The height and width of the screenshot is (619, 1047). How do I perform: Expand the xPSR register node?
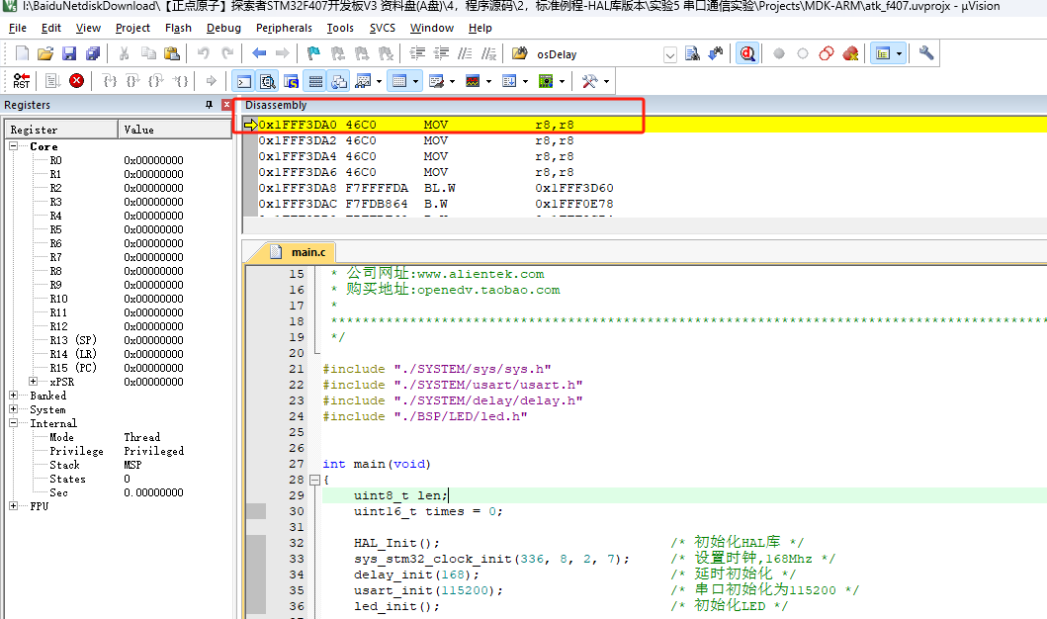click(x=34, y=382)
